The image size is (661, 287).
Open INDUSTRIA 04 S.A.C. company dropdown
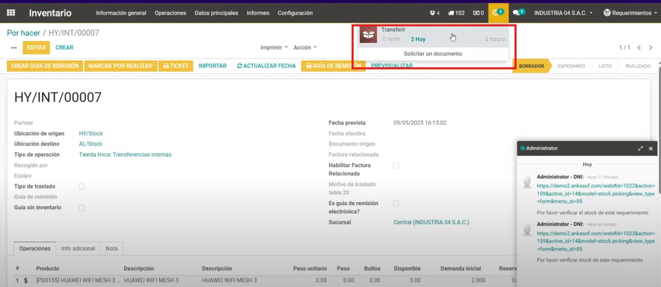[x=564, y=13]
